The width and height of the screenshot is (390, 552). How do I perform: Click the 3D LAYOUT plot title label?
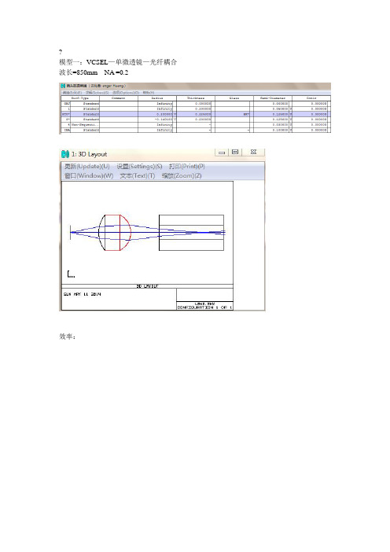148,286
